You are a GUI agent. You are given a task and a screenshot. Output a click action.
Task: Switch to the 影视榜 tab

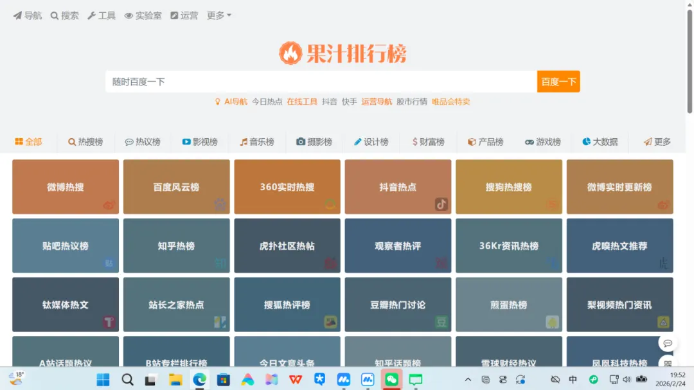click(200, 141)
